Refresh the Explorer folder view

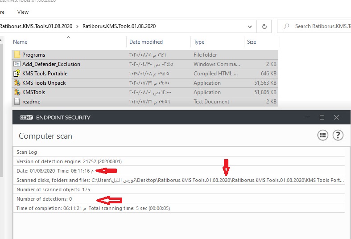point(264,26)
